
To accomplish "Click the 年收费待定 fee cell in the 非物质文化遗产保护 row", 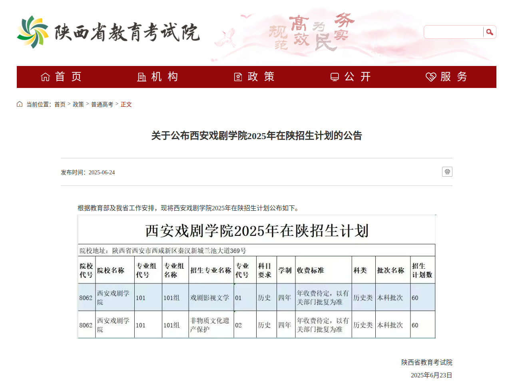I will pos(323,325).
